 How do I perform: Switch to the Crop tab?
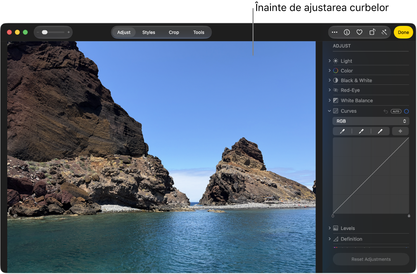pos(174,32)
